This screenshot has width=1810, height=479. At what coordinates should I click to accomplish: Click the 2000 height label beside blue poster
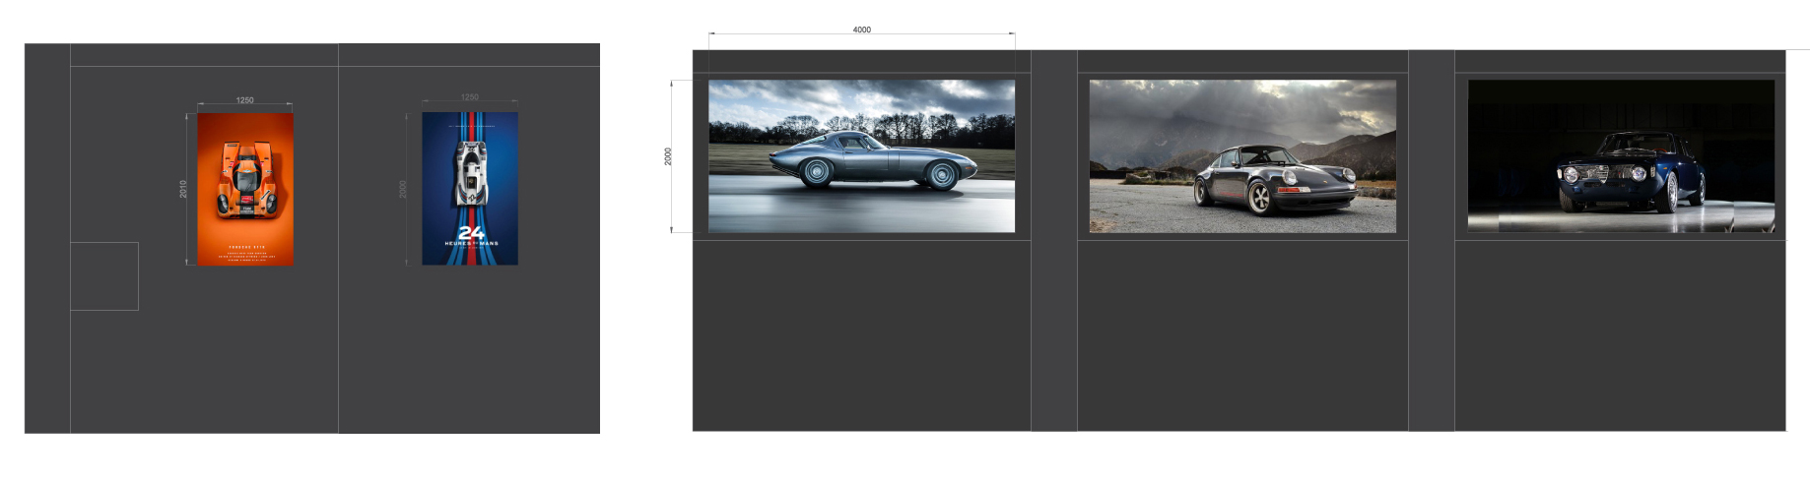pos(402,189)
